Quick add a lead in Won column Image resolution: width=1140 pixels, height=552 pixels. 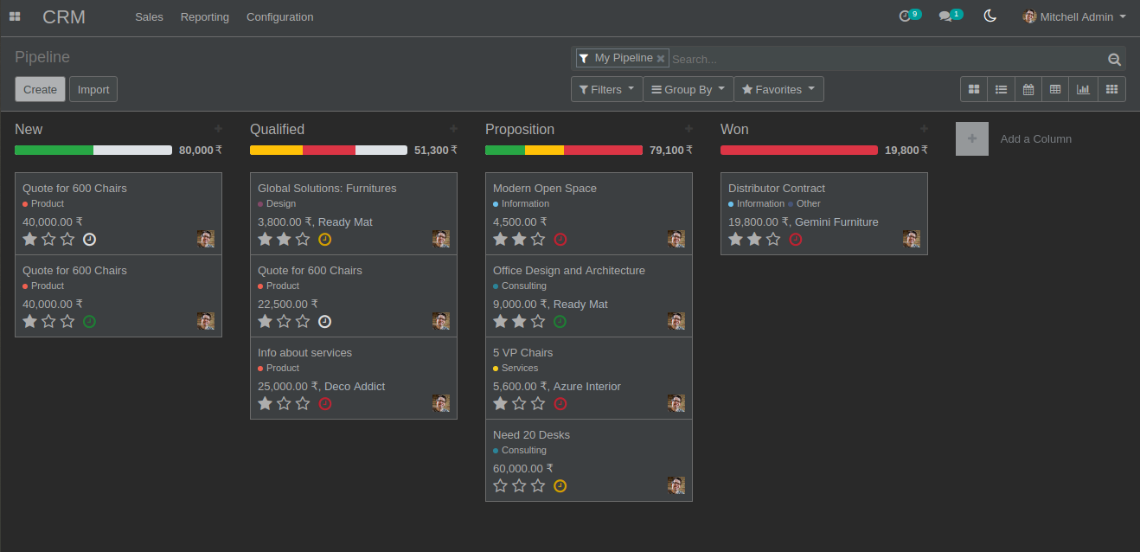click(x=924, y=129)
